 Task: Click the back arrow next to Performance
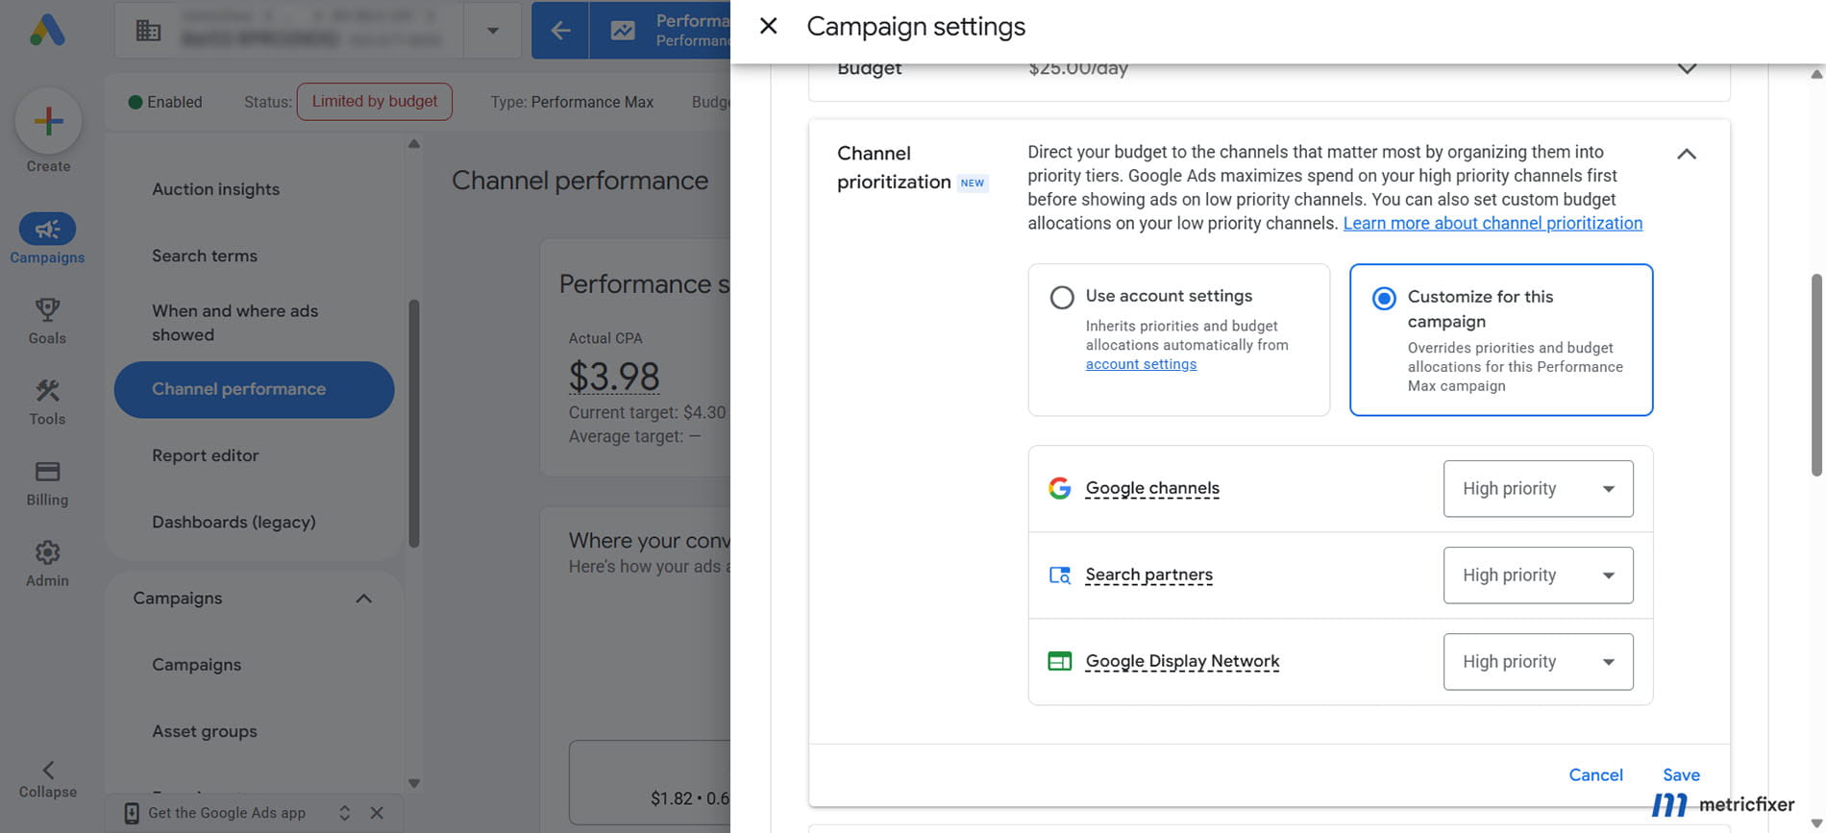pos(560,31)
